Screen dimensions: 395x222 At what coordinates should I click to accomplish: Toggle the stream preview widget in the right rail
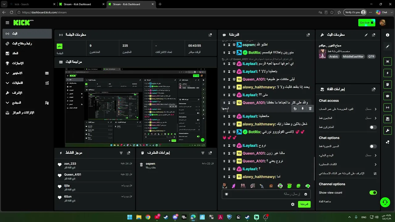[x=388, y=61]
